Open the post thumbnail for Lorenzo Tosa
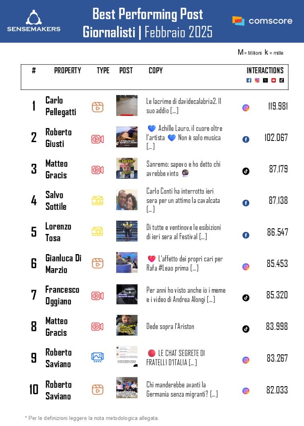304x426 pixels. point(127,231)
